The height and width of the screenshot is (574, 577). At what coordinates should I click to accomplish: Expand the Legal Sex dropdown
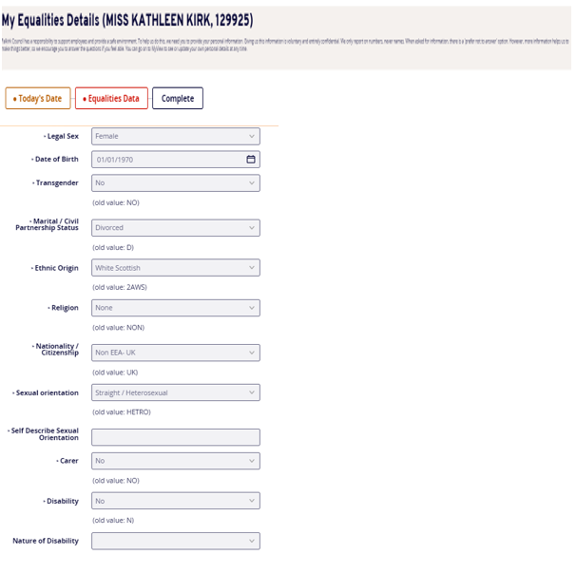(176, 137)
